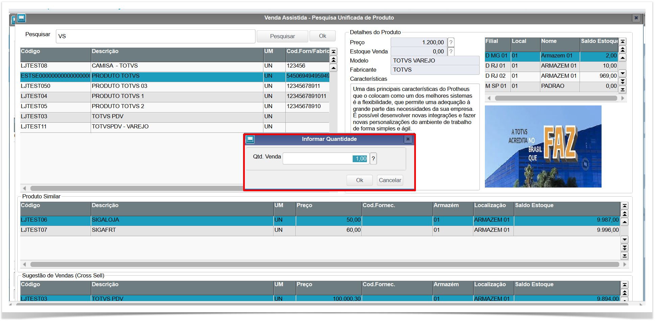Move one row up in Produto Similar grid
The height and width of the screenshot is (322, 657).
point(625,222)
